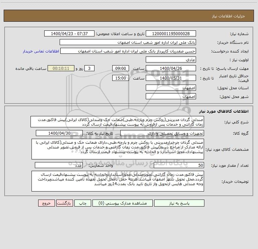Screen dimensions: 258x249
Task: Click the اطلاعات کالاهای مورد نیاز section heading
Action: coord(224,111)
